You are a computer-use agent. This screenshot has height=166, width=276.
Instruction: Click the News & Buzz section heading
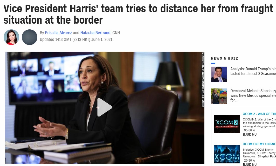225,59
